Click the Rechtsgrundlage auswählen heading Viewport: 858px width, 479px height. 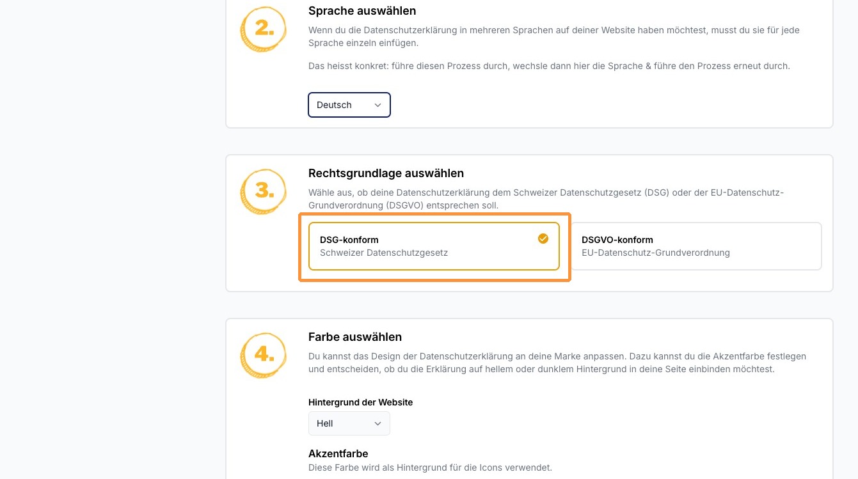(x=386, y=173)
